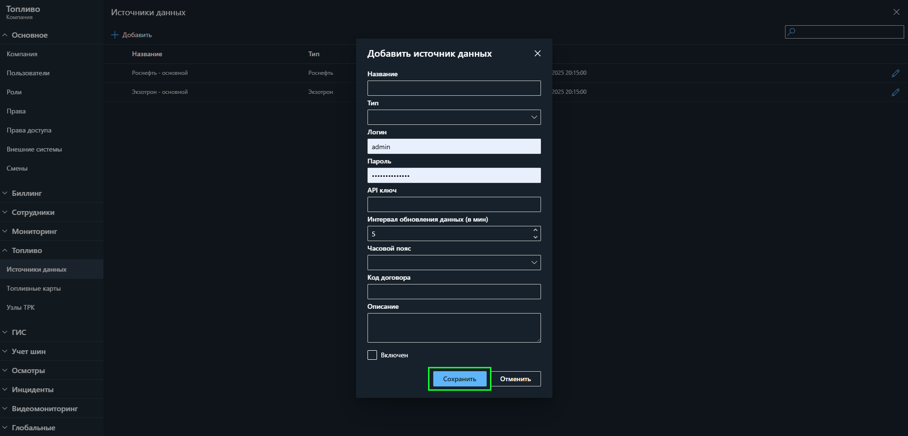This screenshot has height=436, width=908.
Task: Click the plus Добавить icon
Action: point(115,35)
